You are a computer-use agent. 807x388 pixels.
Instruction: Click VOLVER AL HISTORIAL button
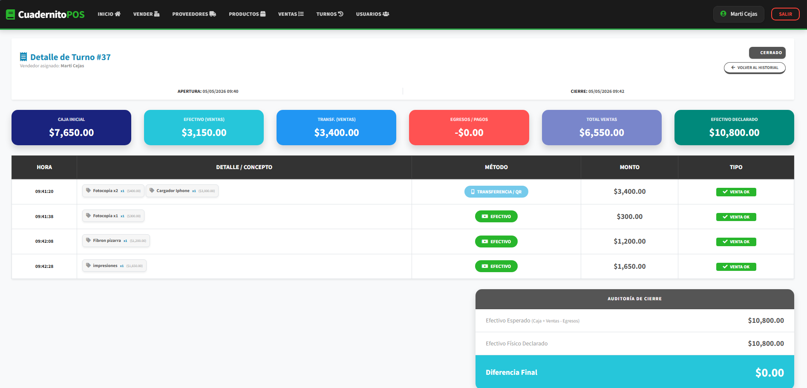tap(755, 68)
